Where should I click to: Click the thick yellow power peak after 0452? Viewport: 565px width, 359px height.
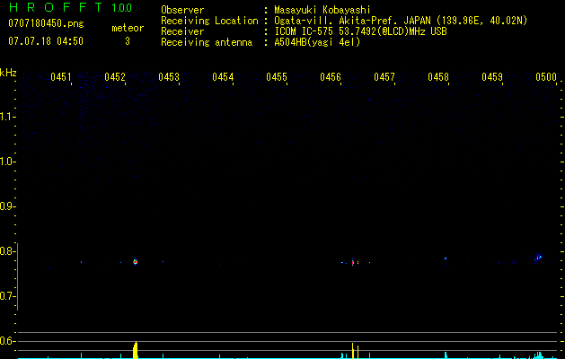[135, 350]
